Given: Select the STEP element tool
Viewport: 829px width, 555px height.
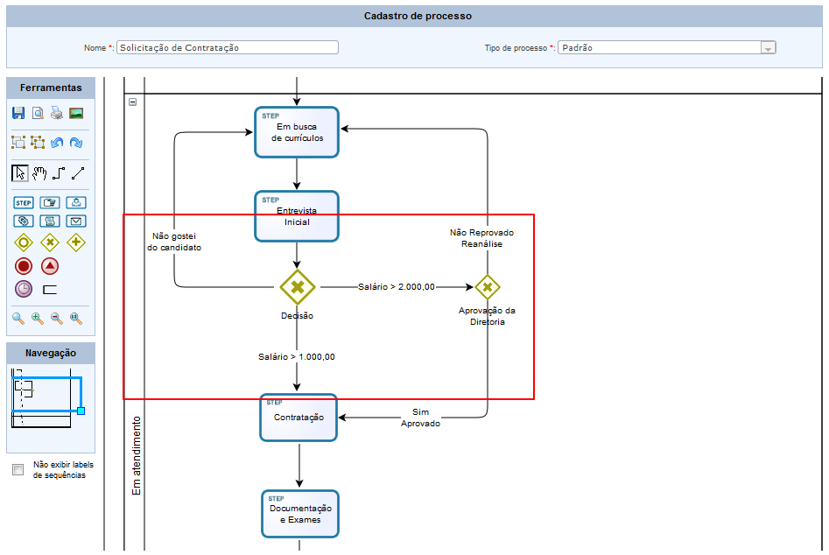Looking at the screenshot, I should point(24,202).
